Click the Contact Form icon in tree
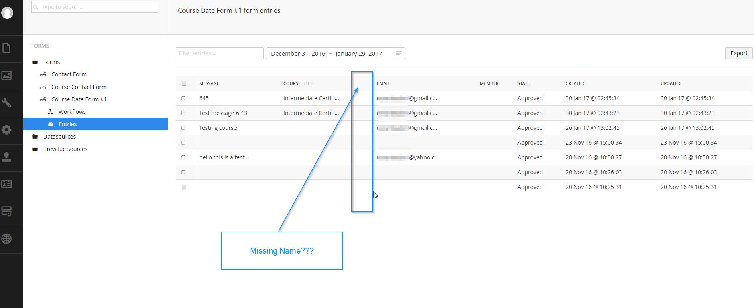The width and height of the screenshot is (754, 308). (x=43, y=74)
